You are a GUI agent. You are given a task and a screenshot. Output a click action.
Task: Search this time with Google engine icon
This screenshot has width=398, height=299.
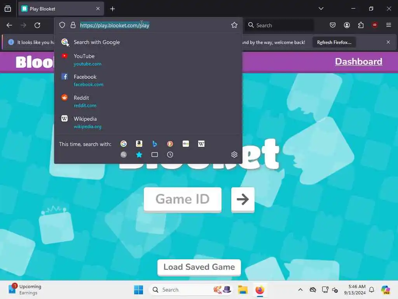124,144
